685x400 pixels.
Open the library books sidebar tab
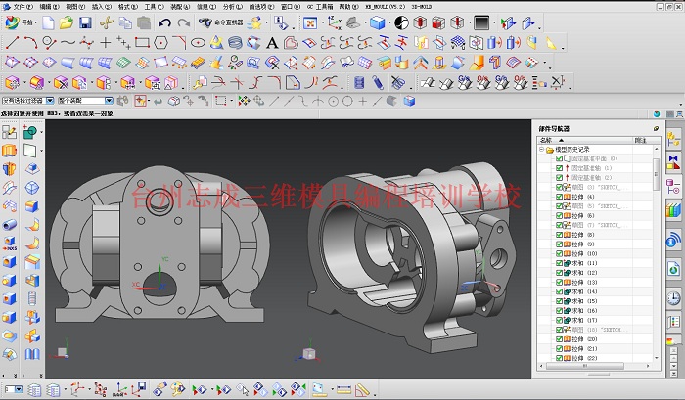(x=673, y=210)
